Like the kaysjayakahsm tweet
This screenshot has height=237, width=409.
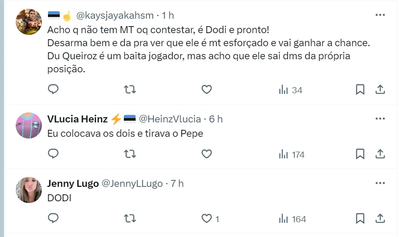click(x=207, y=90)
